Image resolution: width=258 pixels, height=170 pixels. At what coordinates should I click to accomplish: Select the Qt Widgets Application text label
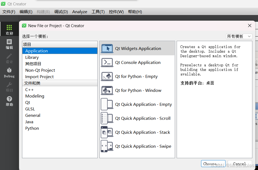coord(138,49)
